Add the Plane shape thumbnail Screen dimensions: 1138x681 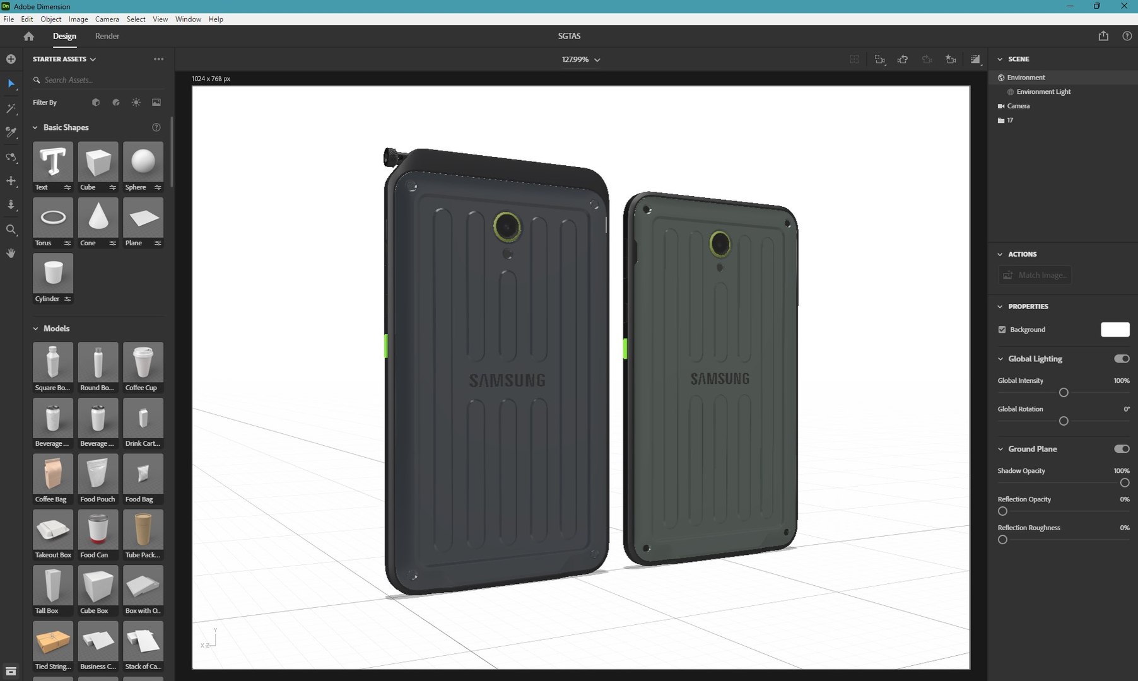pos(143,218)
